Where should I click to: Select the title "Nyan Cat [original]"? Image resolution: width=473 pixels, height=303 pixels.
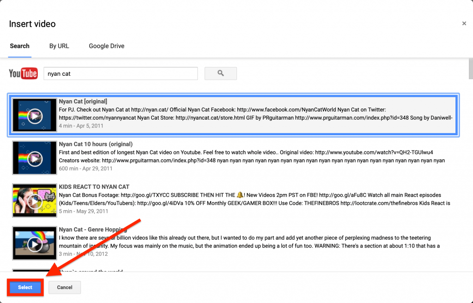coord(83,102)
